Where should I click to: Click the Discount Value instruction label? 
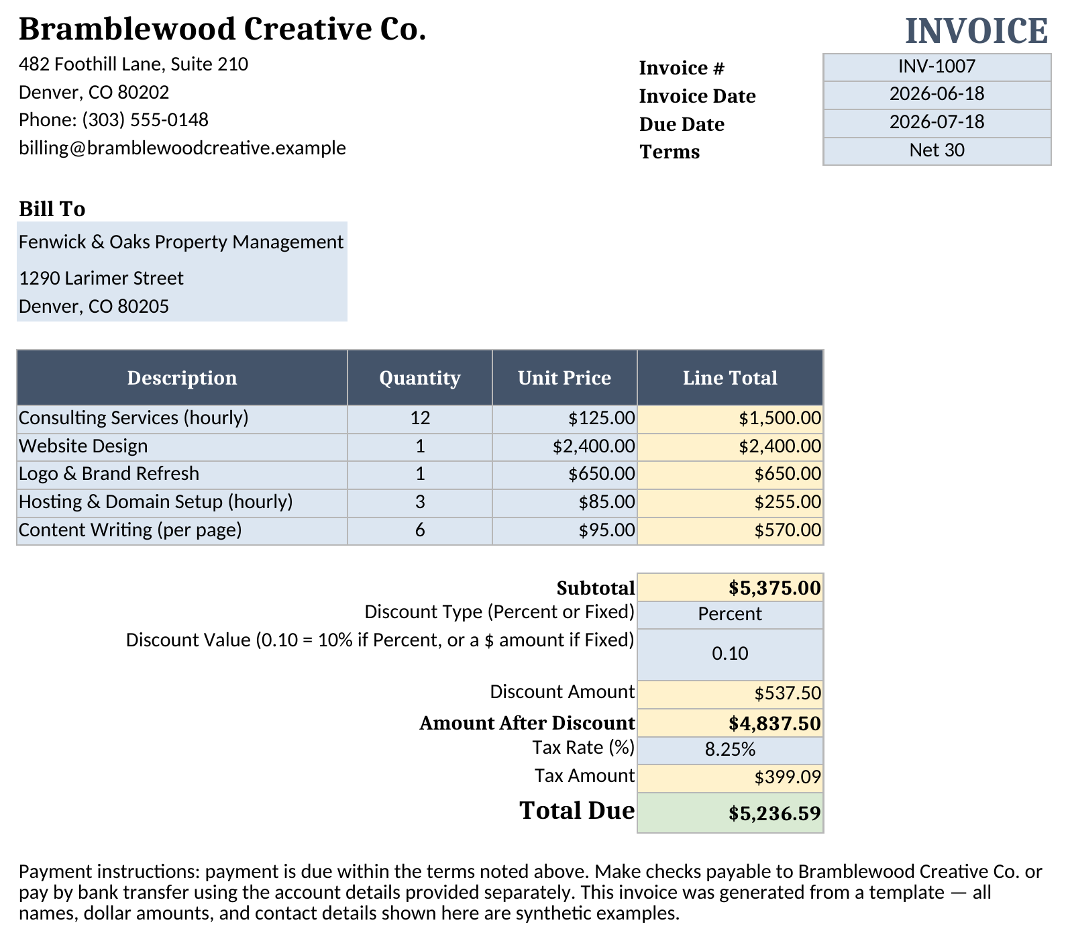coord(380,640)
